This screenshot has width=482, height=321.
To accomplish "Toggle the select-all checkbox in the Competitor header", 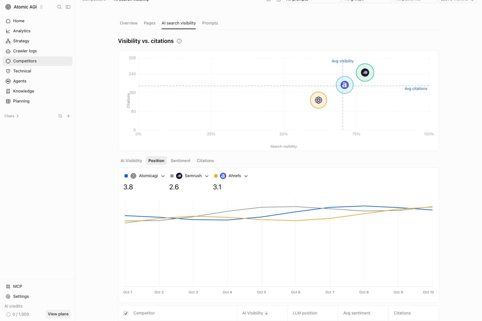I will (126, 313).
